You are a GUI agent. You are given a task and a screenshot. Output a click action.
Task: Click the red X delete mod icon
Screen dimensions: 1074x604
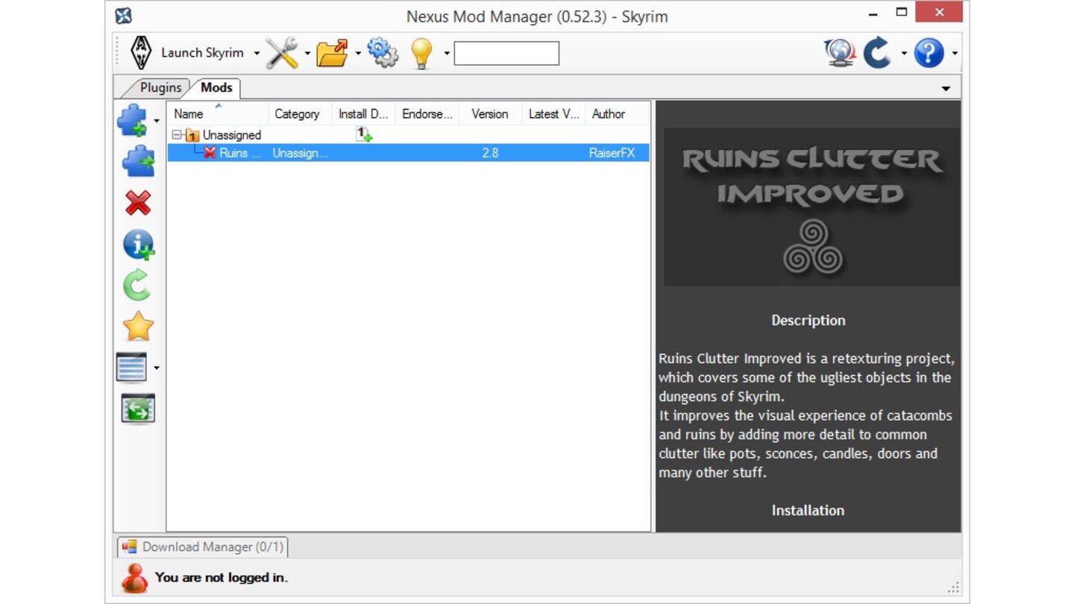[x=138, y=203]
